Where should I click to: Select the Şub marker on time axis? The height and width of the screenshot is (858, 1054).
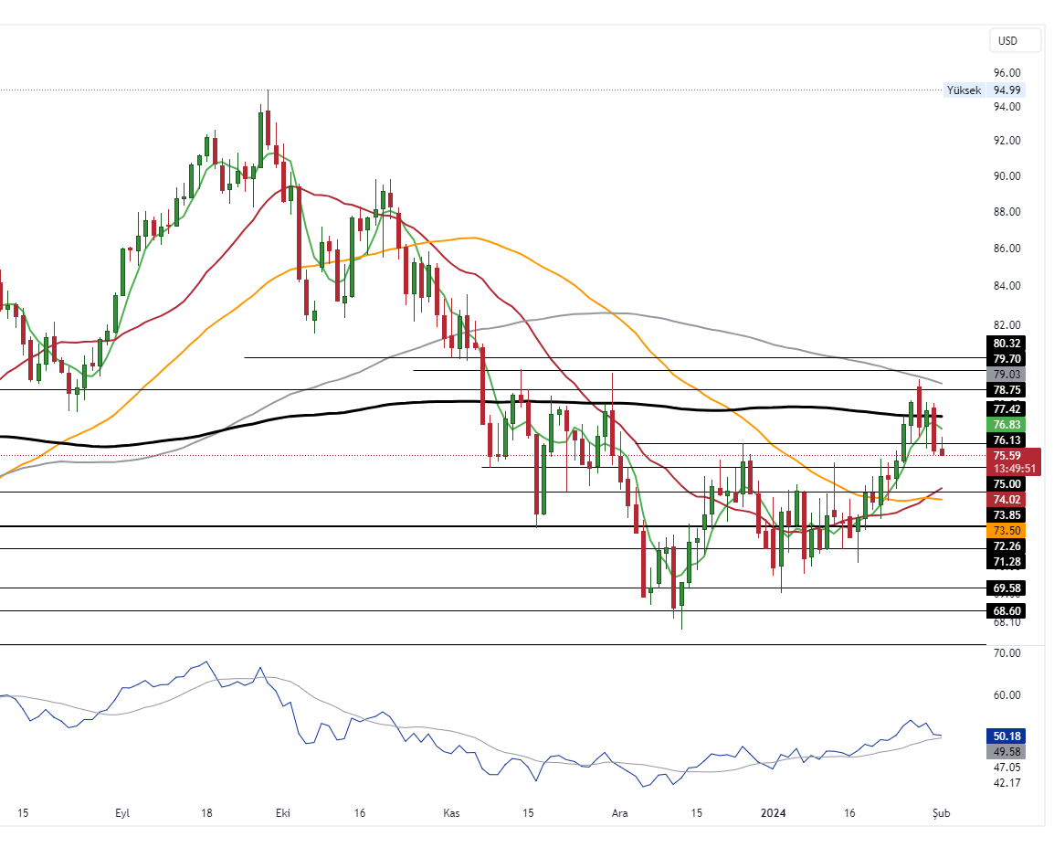pyautogui.click(x=941, y=812)
